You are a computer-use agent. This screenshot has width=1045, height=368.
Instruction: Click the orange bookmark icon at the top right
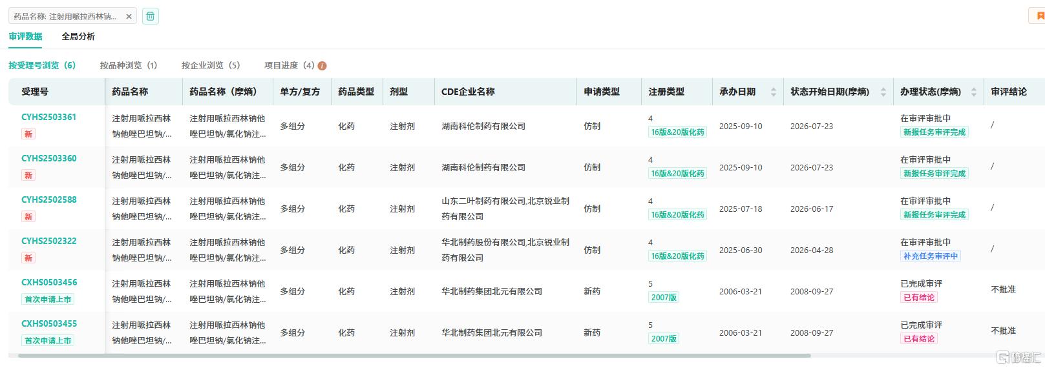[x=1040, y=16]
